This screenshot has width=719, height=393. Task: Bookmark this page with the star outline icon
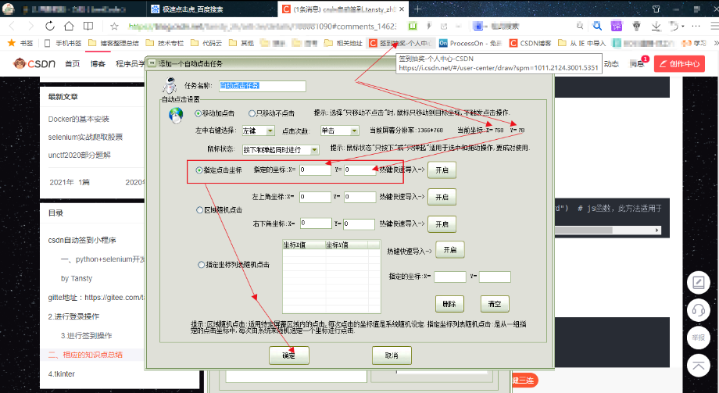(114, 26)
